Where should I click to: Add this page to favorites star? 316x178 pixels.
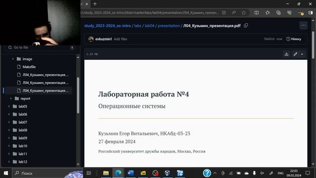[x=243, y=13]
